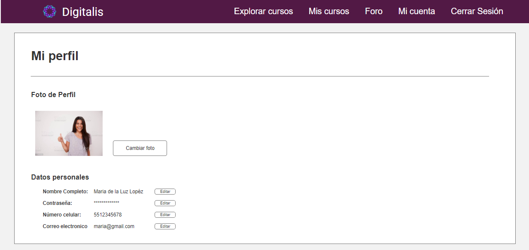Edit the Nombre Completo field
The image size is (529, 250).
[x=165, y=192]
